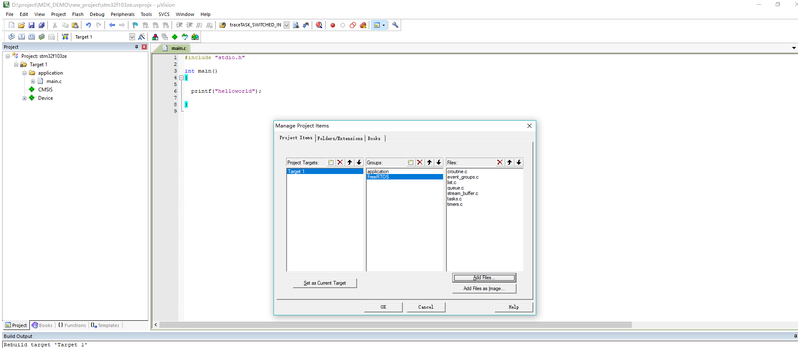Open a file using the Open folder icon
Screen dimensions: 798x348
(21, 25)
